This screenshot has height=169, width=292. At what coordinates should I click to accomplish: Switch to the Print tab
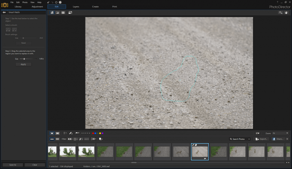coord(114,7)
